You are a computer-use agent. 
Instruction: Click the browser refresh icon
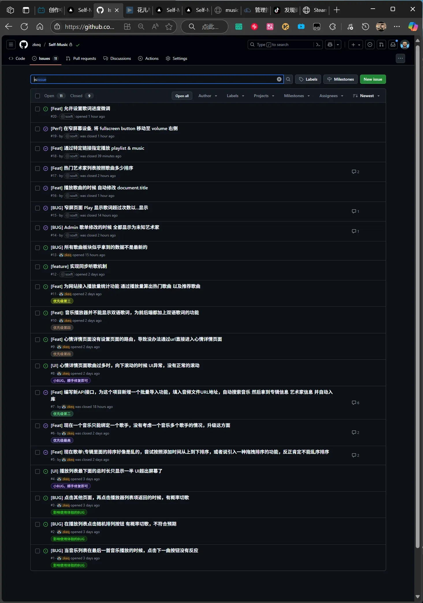pos(24,27)
